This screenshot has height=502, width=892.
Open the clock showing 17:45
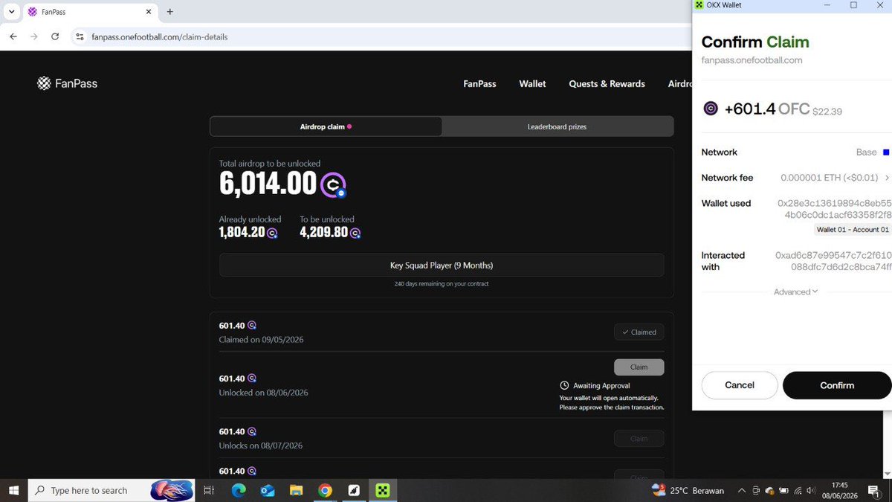click(840, 489)
